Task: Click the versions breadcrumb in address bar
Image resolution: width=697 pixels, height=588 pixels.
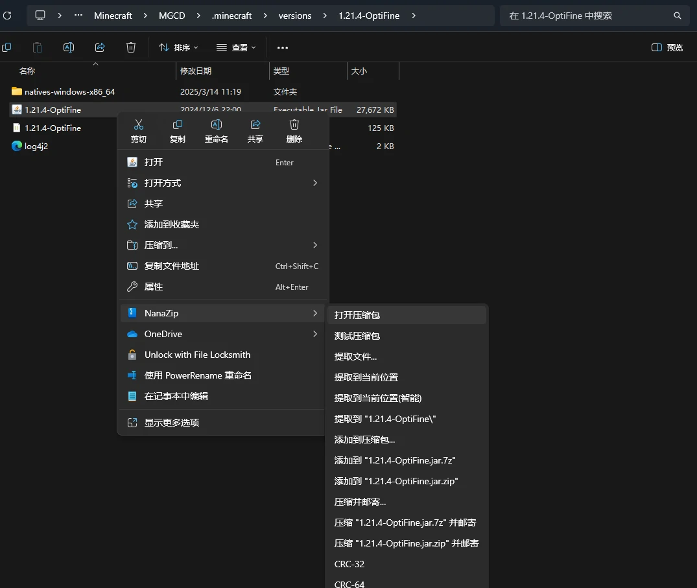Action: [x=295, y=16]
